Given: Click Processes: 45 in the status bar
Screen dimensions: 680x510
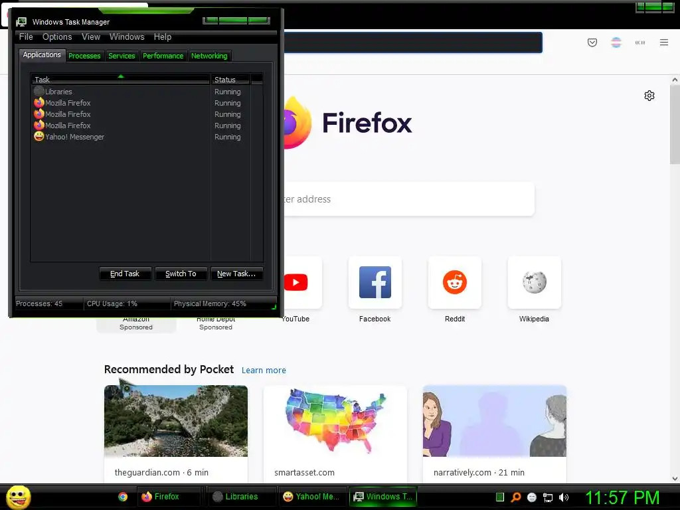Looking at the screenshot, I should 39,303.
